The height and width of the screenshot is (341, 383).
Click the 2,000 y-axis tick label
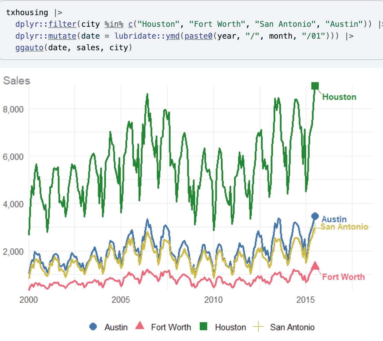pos(13,252)
